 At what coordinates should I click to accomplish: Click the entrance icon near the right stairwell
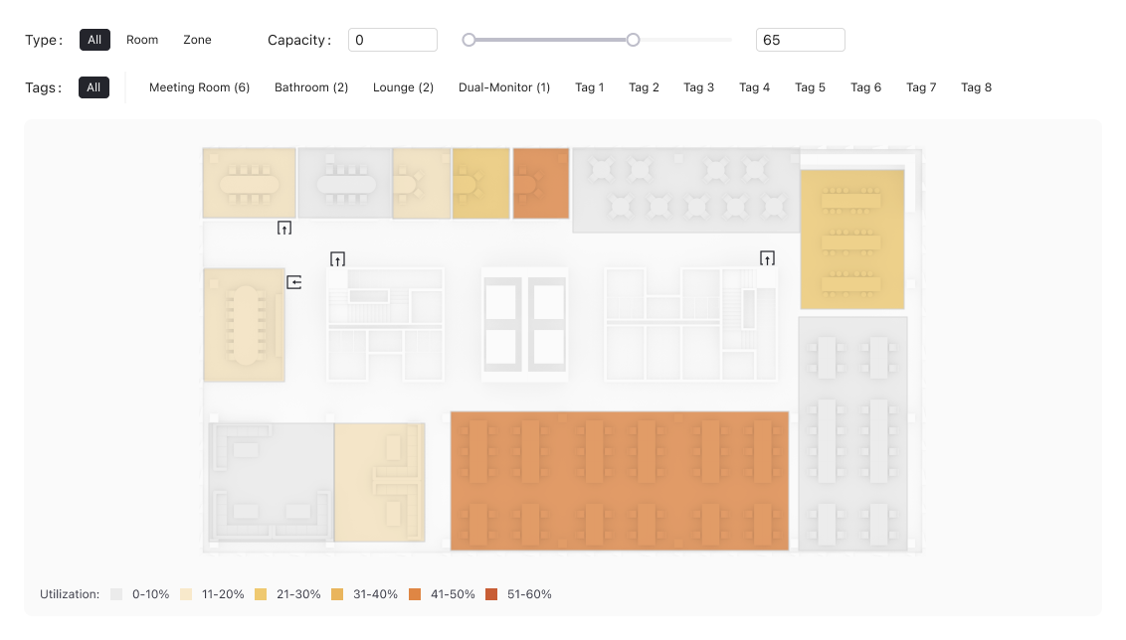click(x=767, y=258)
